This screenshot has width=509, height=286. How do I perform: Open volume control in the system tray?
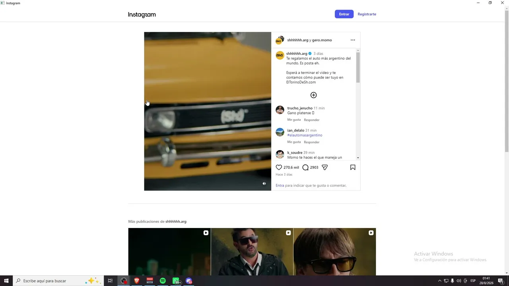tap(458, 281)
